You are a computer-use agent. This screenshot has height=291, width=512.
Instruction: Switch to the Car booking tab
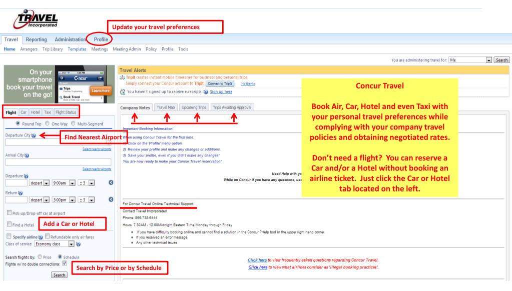coord(24,112)
